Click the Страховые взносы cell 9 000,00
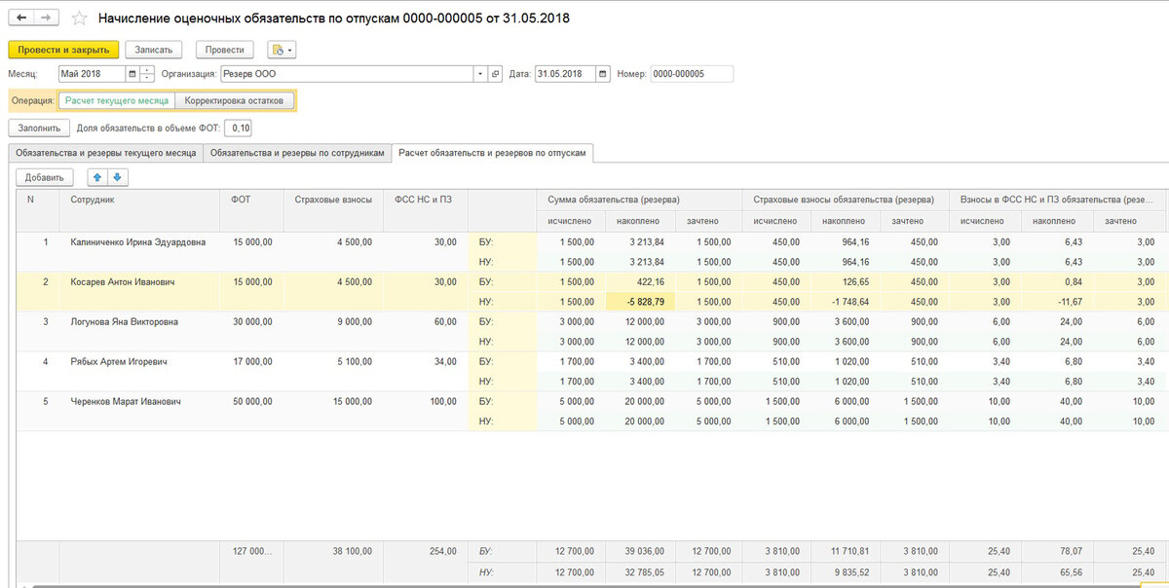 pos(333,321)
